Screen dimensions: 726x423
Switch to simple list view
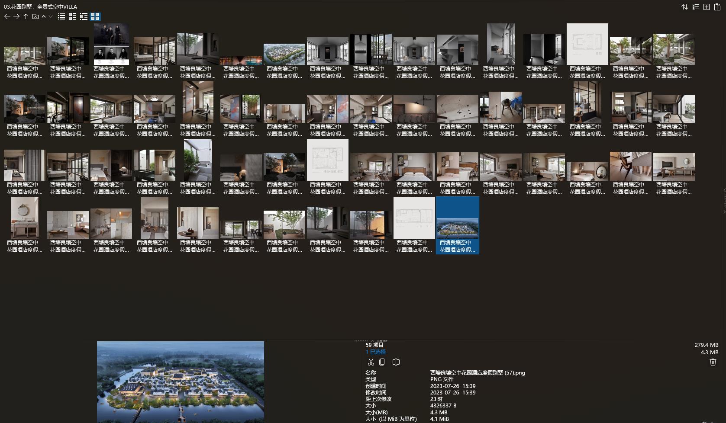point(61,16)
